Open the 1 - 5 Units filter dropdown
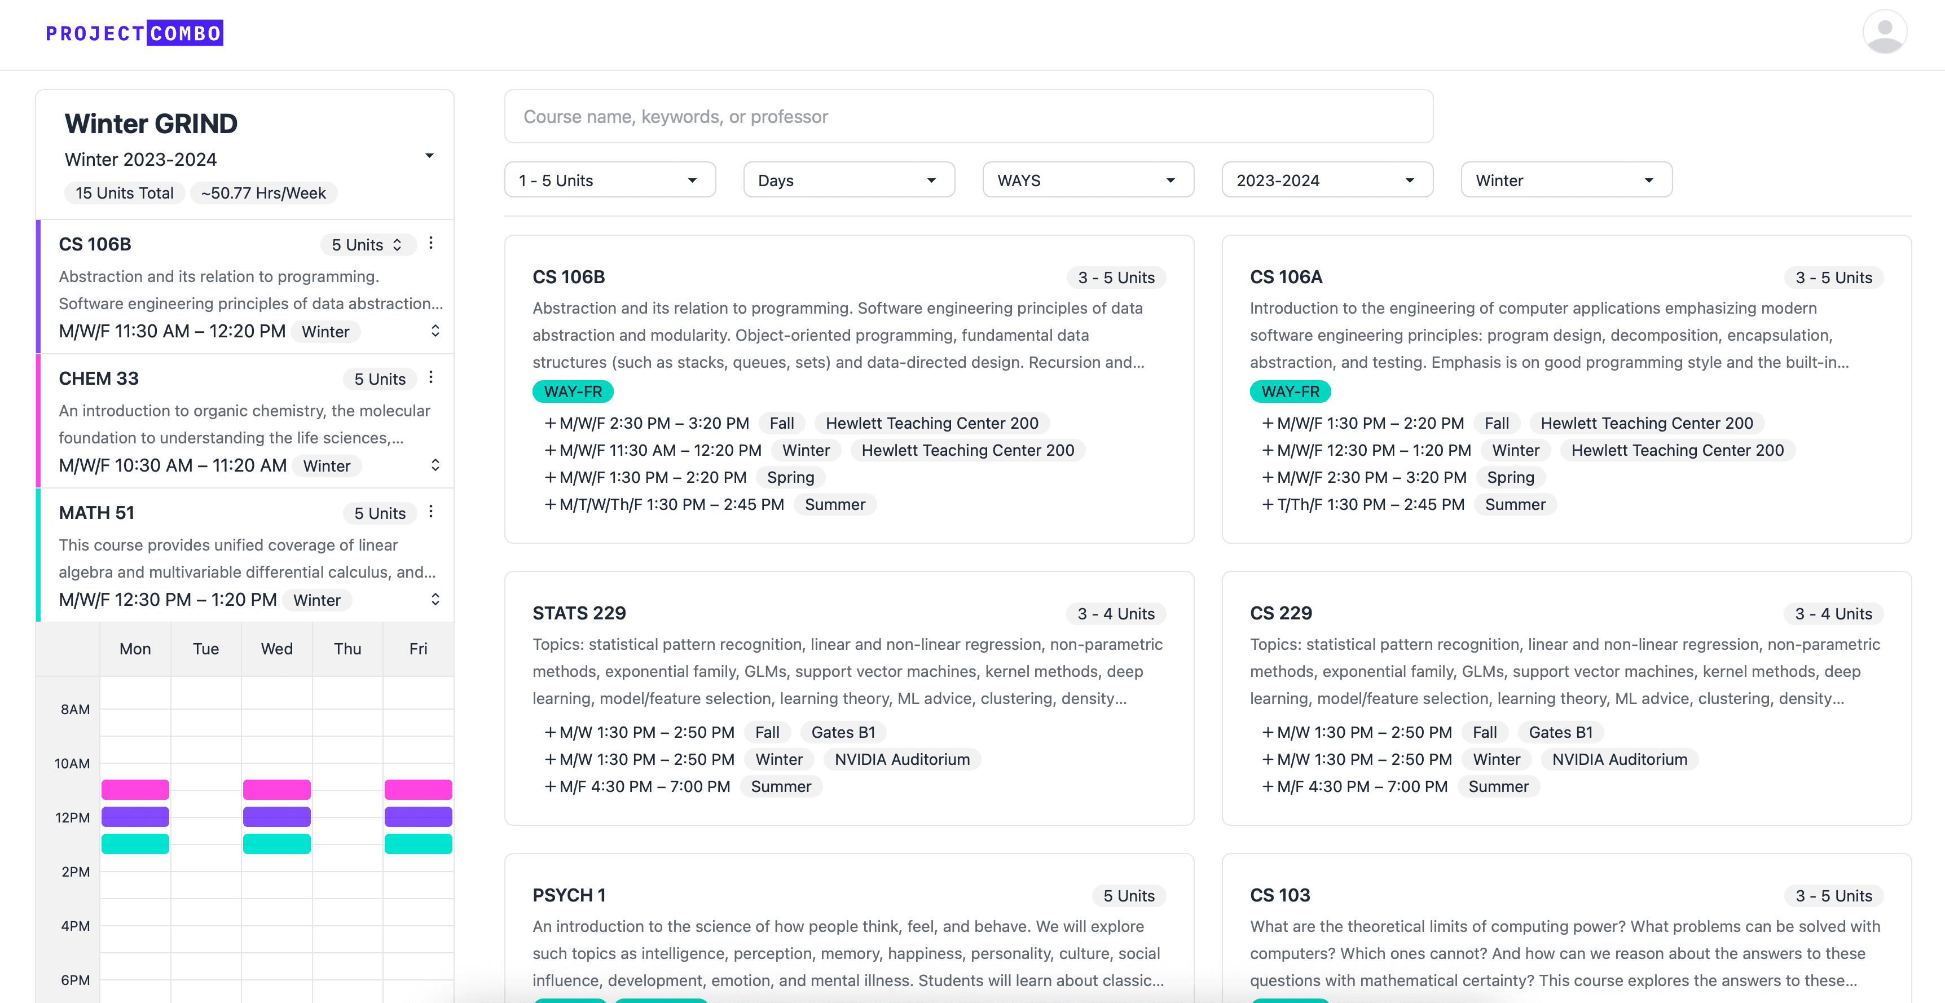 point(609,180)
